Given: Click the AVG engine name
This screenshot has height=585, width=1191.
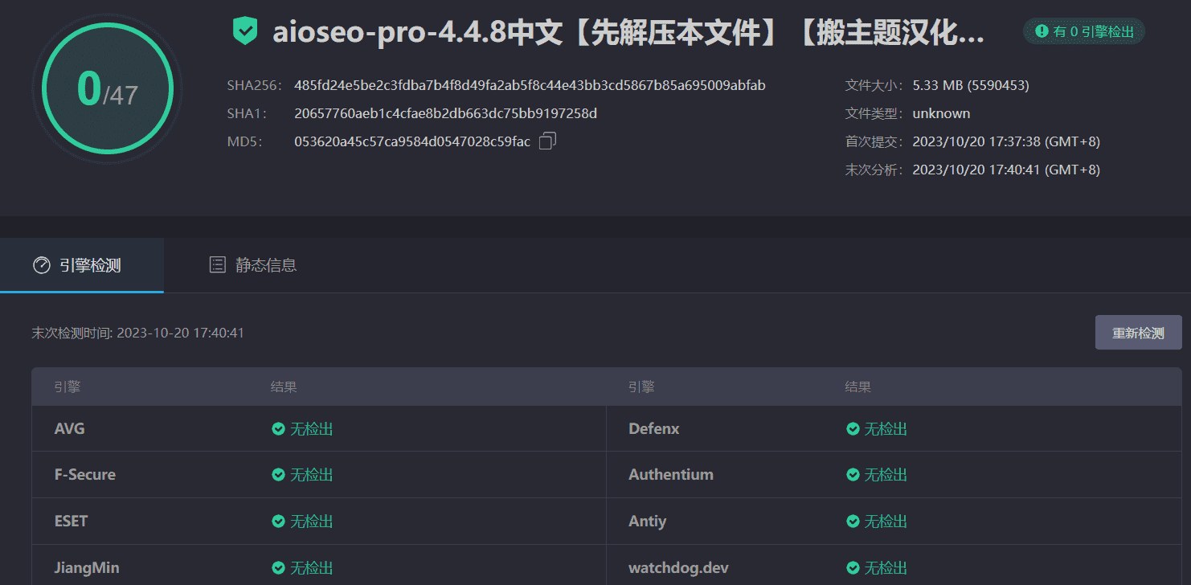Looking at the screenshot, I should [69, 429].
